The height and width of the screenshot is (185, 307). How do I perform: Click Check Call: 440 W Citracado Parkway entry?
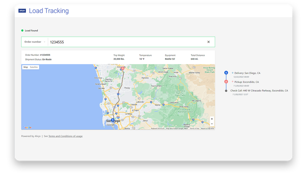(259, 91)
